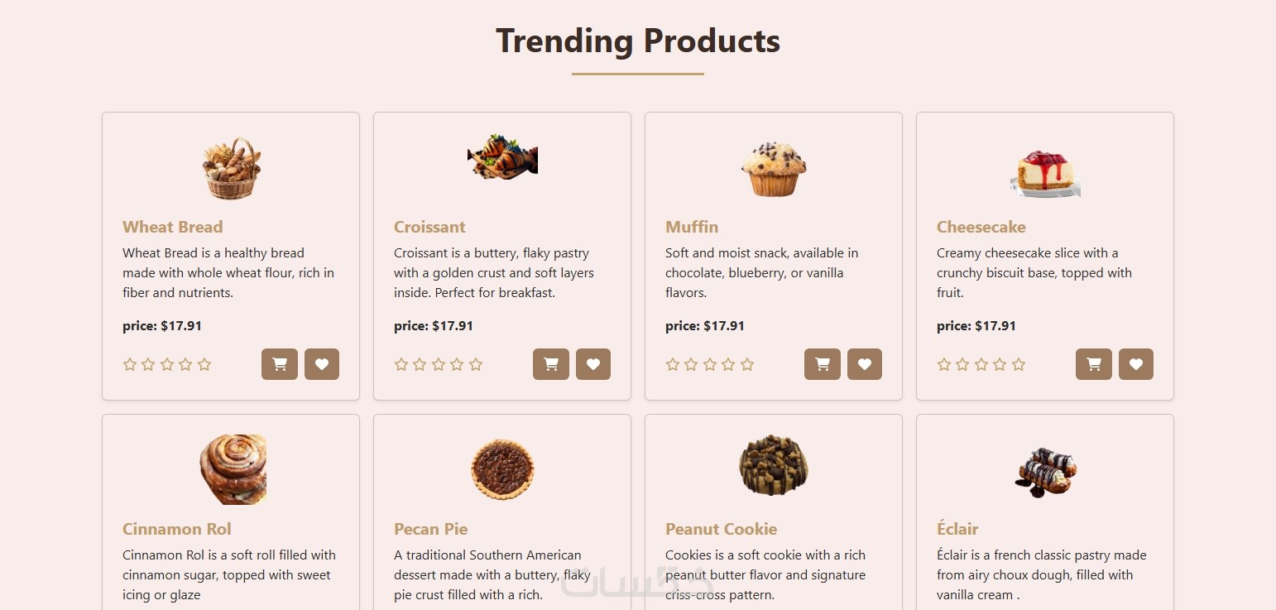Viewport: 1276px width, 610px height.
Task: Favorite the Wheat Bread product
Action: tap(322, 364)
